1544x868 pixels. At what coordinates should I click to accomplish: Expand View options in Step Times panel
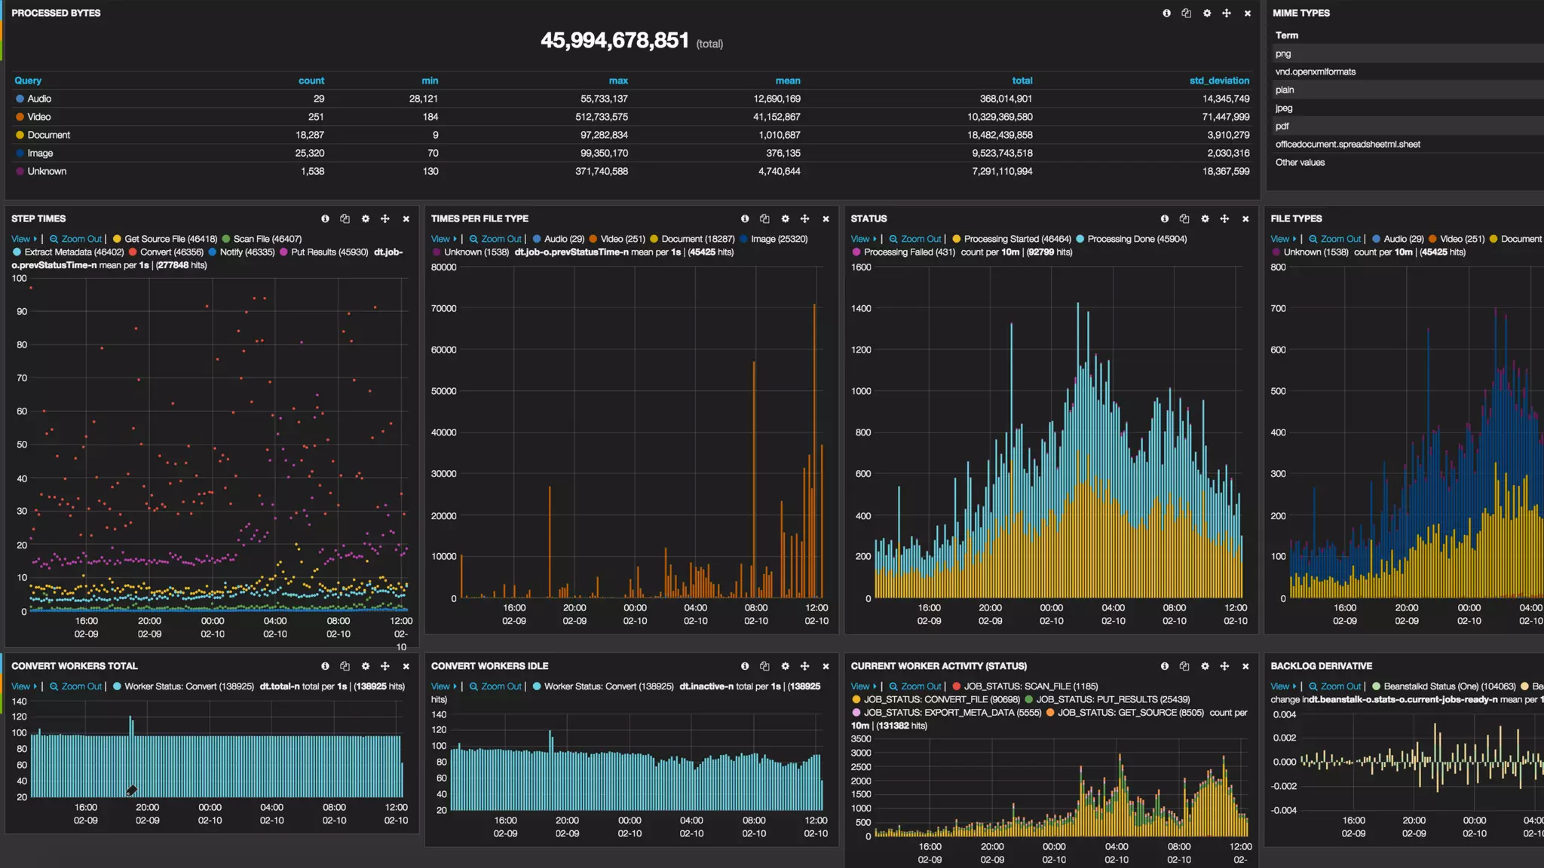click(x=24, y=239)
